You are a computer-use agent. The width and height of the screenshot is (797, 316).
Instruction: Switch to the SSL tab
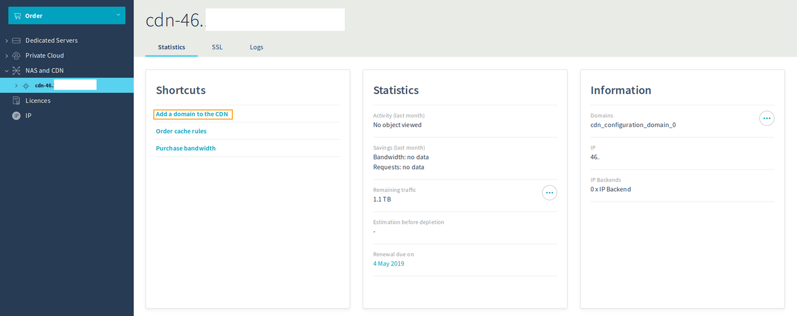pos(217,47)
